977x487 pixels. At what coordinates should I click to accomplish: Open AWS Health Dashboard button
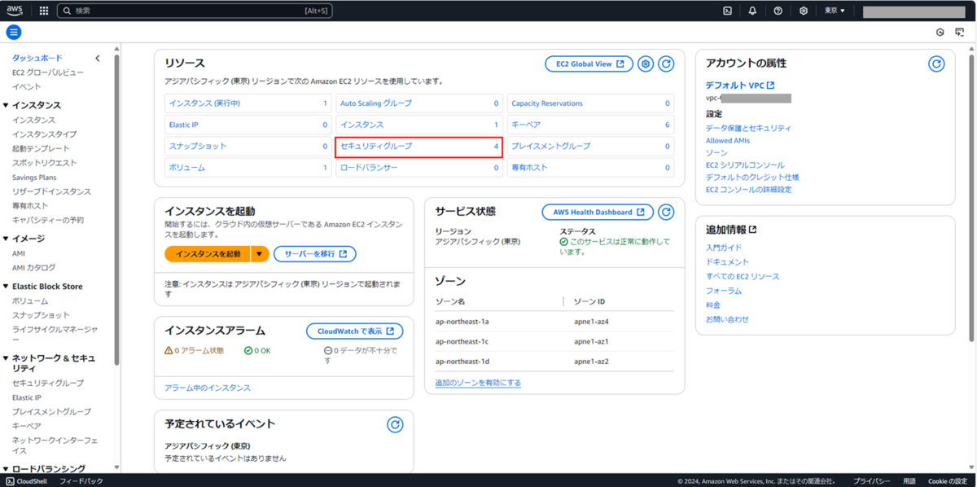598,212
